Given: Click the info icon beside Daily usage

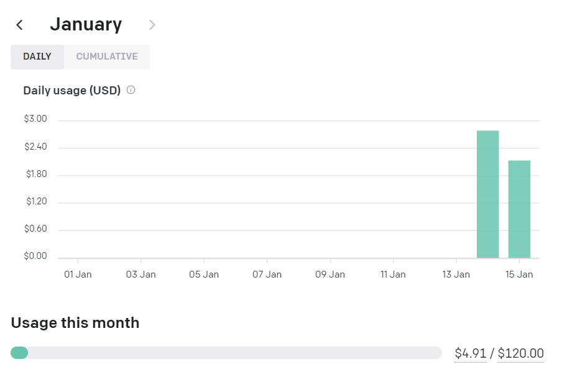Looking at the screenshot, I should [x=131, y=90].
